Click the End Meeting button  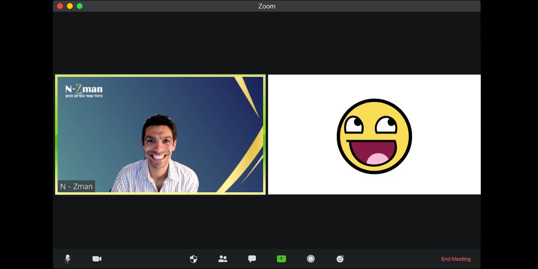coord(456,259)
